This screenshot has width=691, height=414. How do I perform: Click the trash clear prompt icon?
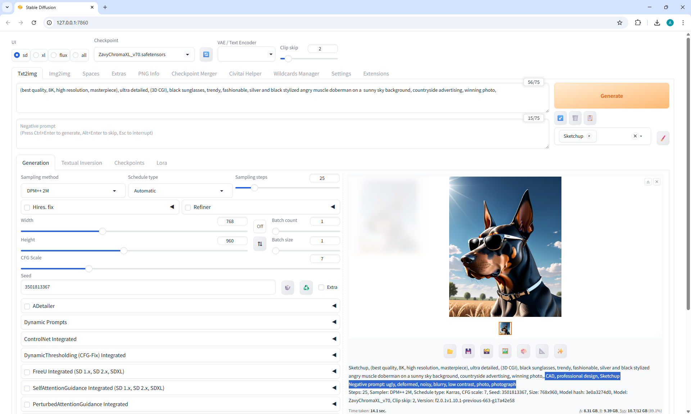point(575,118)
